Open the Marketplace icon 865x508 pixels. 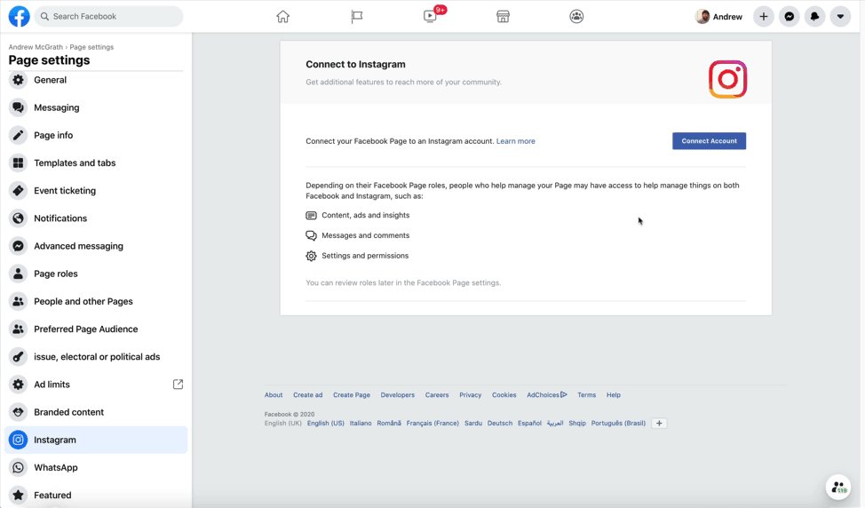click(503, 16)
